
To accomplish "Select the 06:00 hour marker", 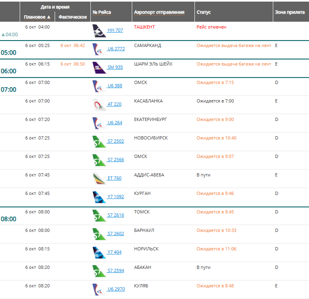I will pos(8,71).
